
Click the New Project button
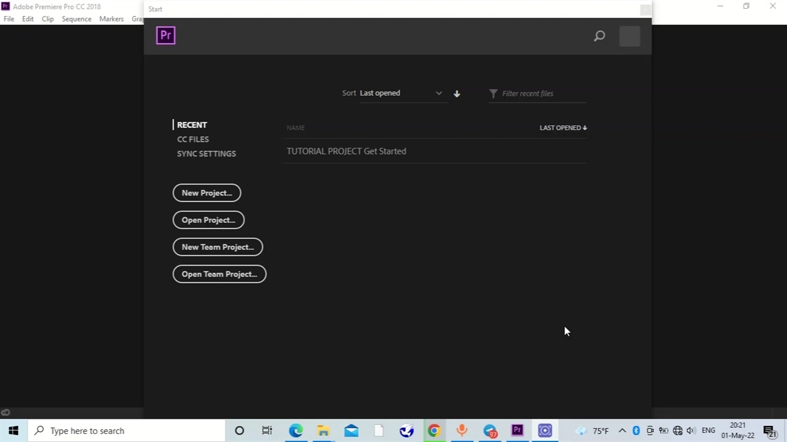pyautogui.click(x=207, y=193)
